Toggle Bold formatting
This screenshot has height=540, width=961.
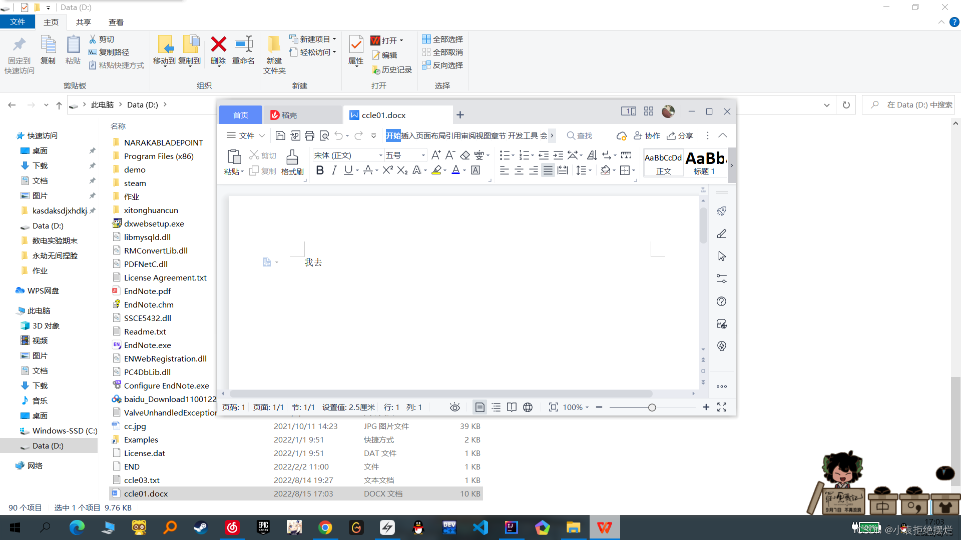pos(320,170)
